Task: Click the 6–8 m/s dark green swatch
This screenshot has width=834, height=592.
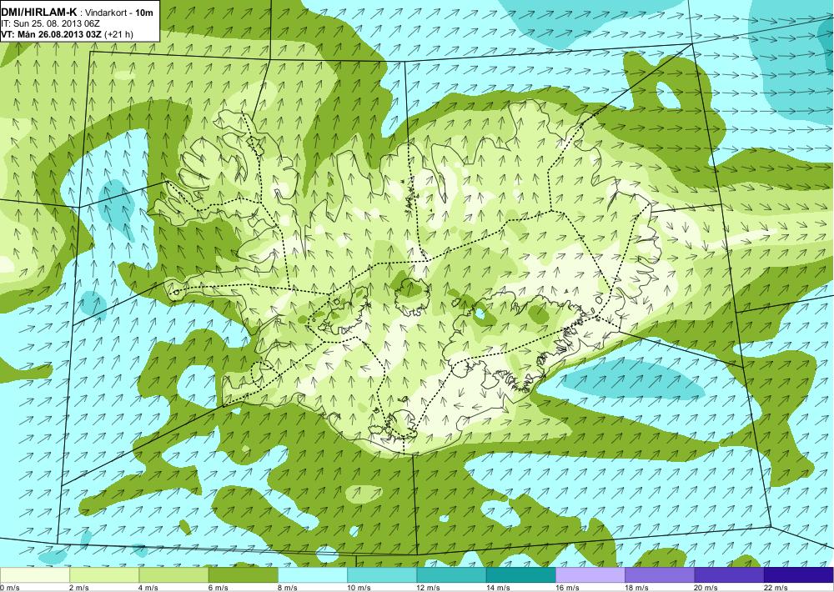Action: (x=243, y=575)
